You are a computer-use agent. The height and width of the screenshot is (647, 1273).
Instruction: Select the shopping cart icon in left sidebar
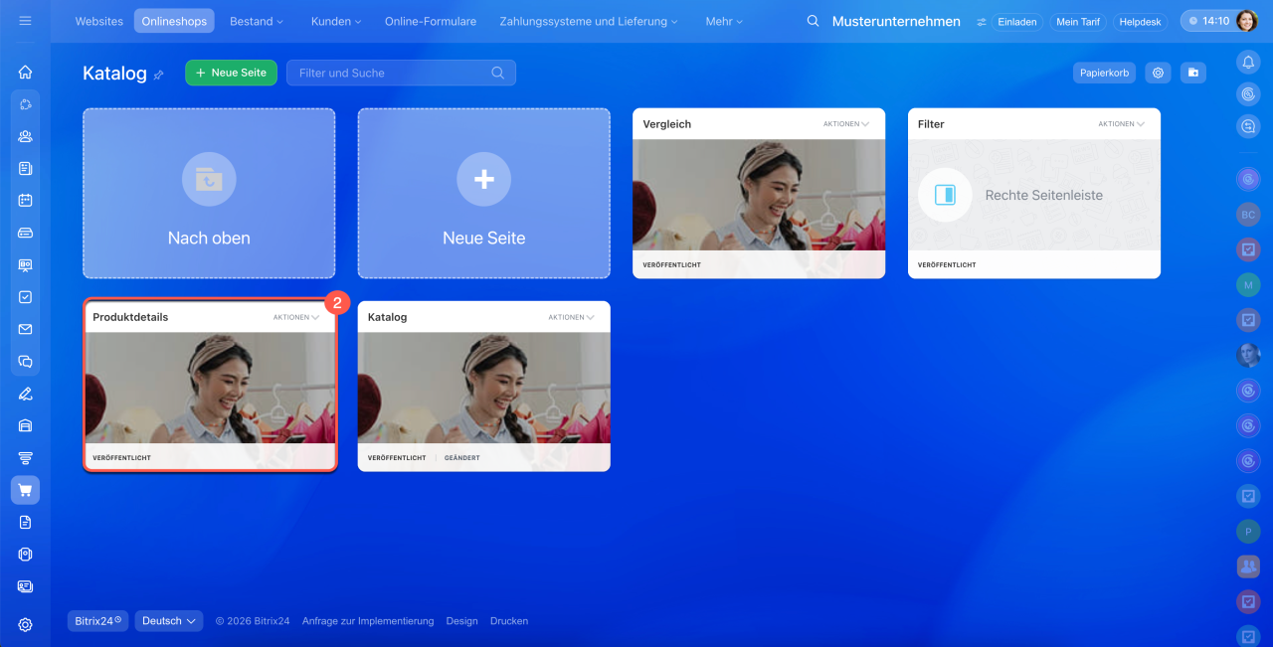pyautogui.click(x=25, y=490)
